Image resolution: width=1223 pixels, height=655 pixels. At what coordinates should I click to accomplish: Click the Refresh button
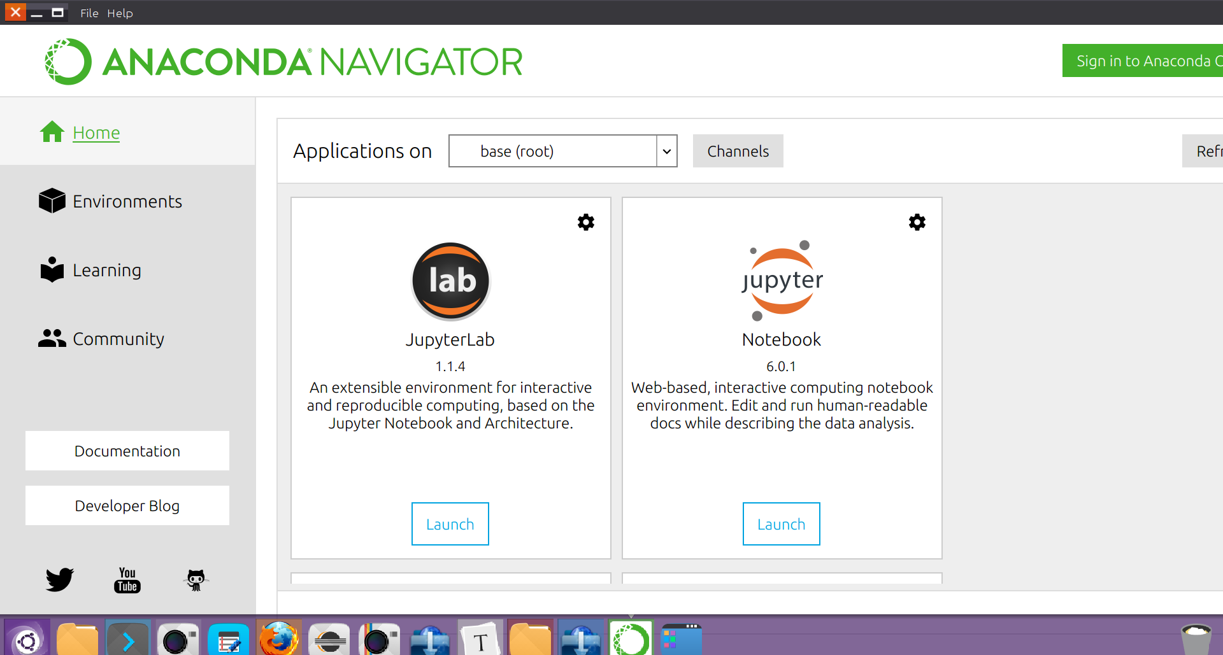[1203, 151]
